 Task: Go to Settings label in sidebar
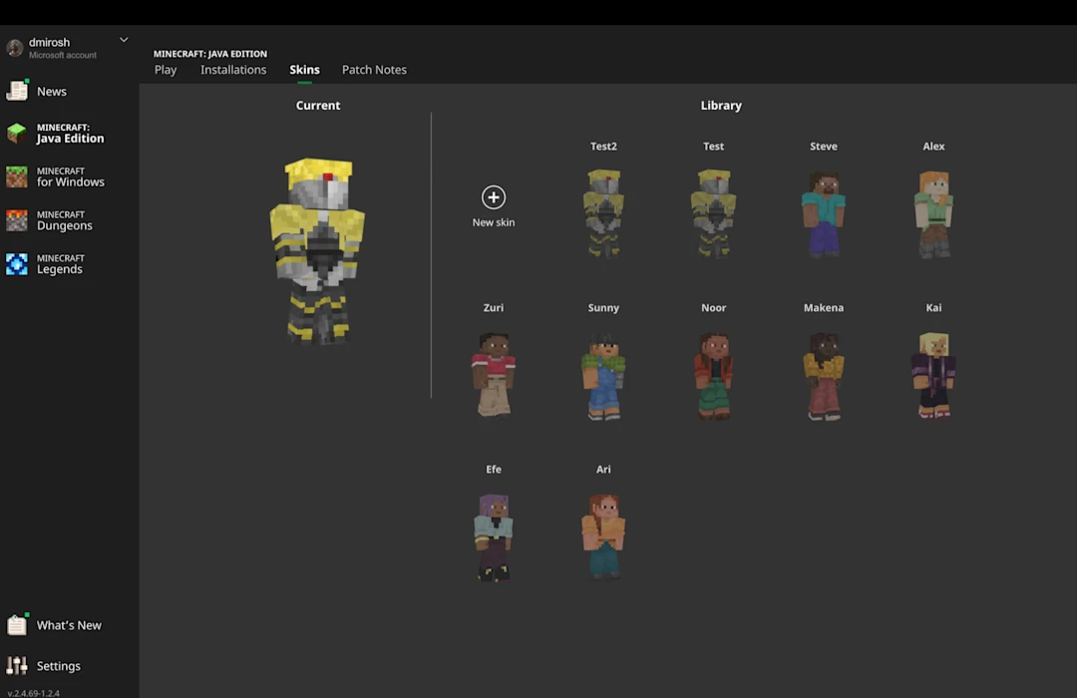pos(59,666)
